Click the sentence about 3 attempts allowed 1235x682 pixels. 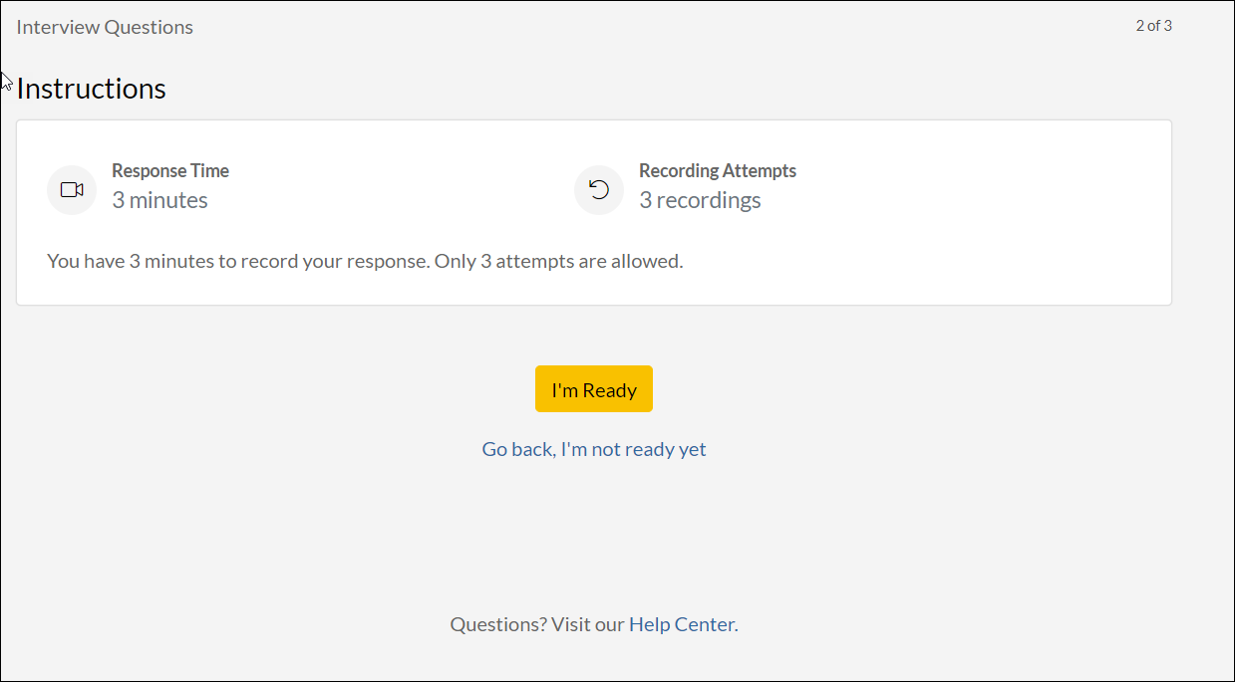tap(365, 262)
